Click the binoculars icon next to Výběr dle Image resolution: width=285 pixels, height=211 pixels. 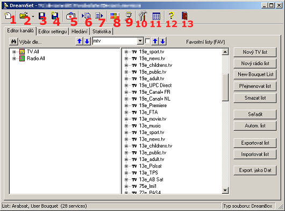[x=13, y=41]
